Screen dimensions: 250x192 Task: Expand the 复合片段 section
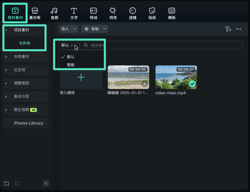pos(6,96)
